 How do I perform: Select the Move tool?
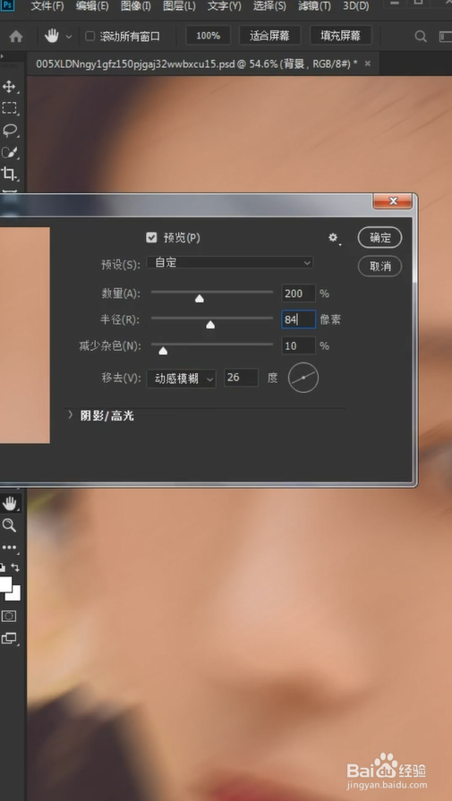(x=9, y=86)
